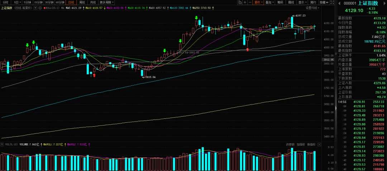
Task: Click the plus zoom-in icon
Action: click(x=245, y=3)
